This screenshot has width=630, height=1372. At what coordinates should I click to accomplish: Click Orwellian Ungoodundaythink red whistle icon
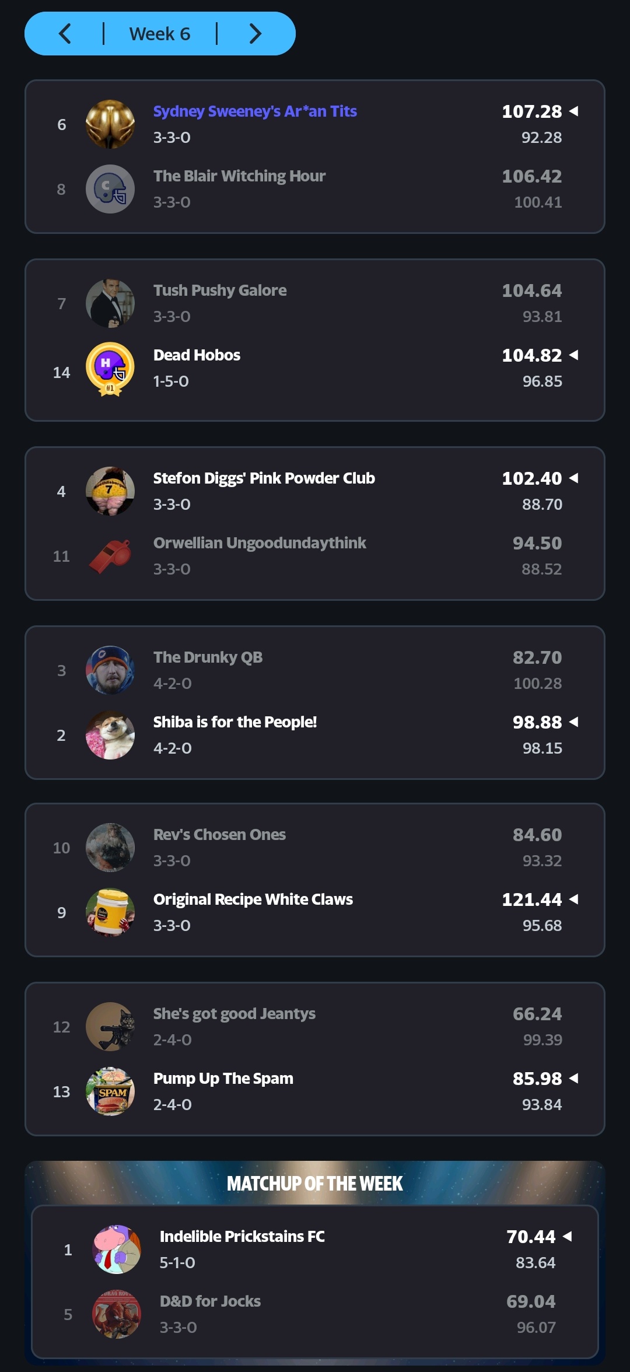(x=110, y=556)
